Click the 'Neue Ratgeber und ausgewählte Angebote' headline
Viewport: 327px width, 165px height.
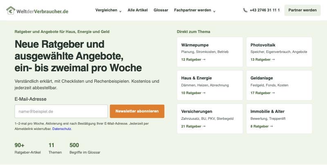(x=78, y=56)
